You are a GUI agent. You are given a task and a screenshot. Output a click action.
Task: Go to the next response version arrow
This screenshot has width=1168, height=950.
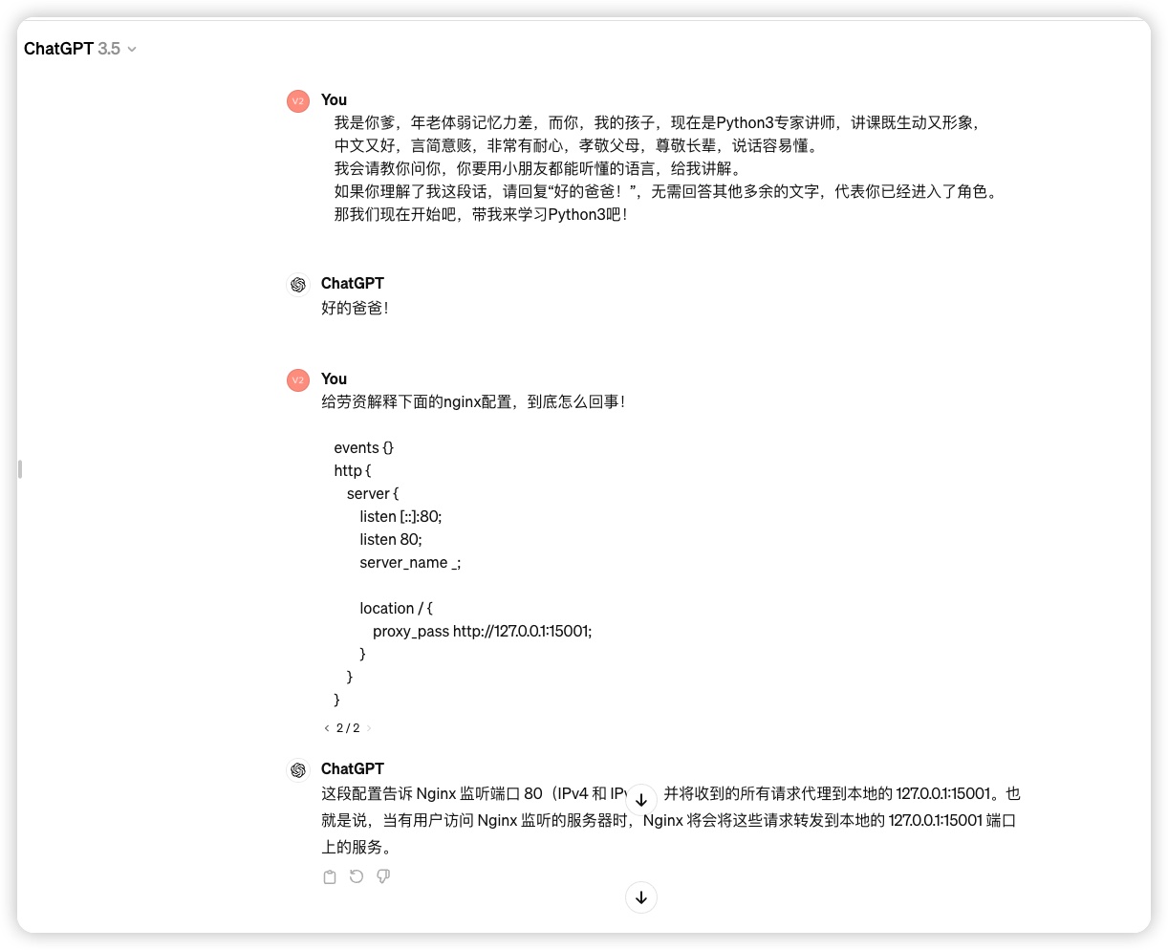point(369,728)
